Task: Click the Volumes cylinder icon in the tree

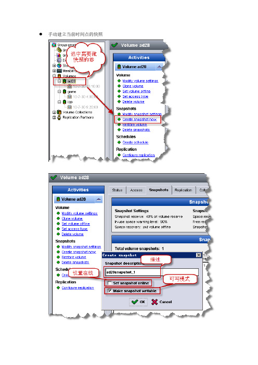Action: pos(59,76)
